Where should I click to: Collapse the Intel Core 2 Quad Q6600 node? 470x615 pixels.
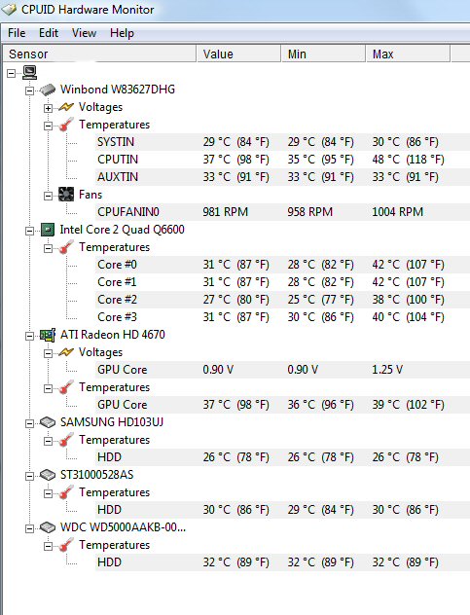click(29, 231)
